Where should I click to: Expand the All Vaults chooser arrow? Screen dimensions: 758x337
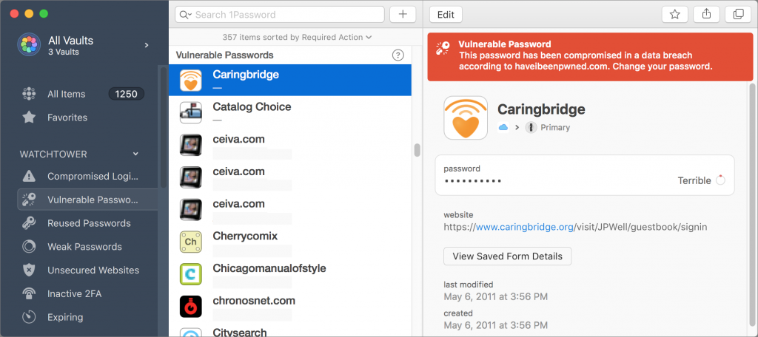[x=147, y=45]
